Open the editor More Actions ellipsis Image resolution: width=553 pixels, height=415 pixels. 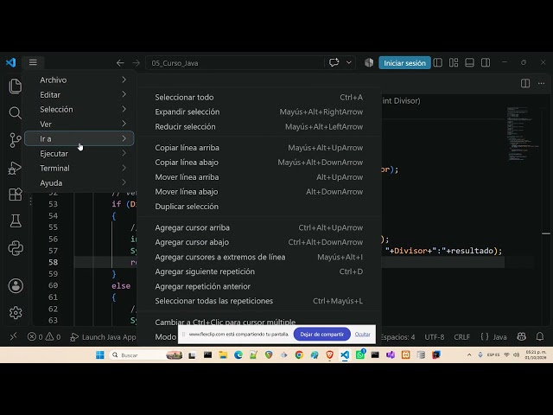pos(542,83)
